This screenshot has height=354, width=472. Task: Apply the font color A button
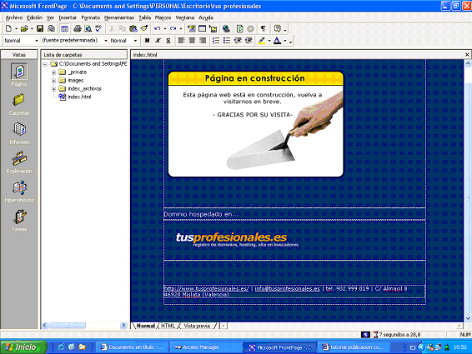point(277,40)
